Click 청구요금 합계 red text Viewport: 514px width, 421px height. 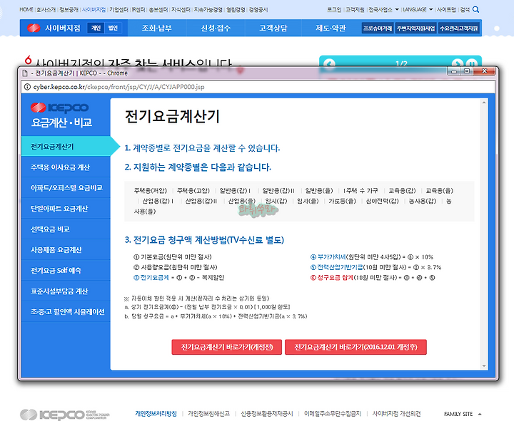click(x=335, y=278)
